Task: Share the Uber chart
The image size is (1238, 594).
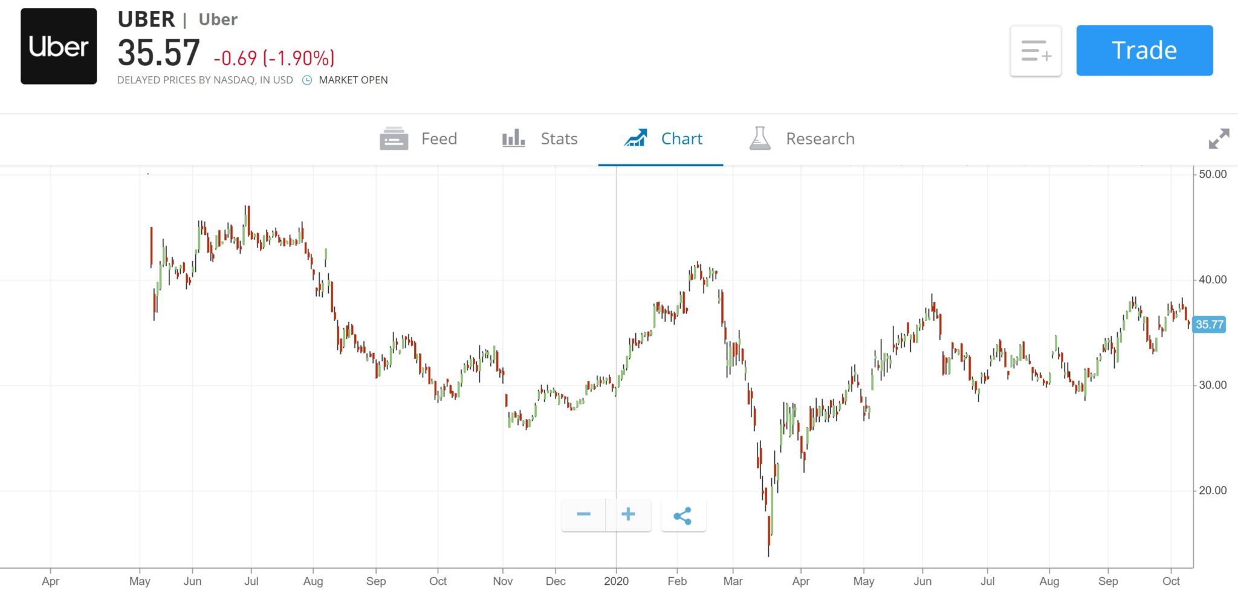Action: 683,515
